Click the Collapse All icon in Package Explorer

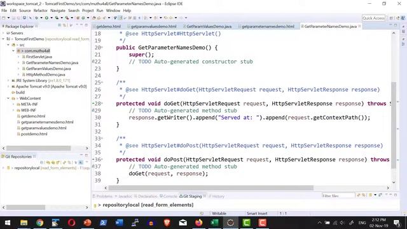[x=59, y=25]
